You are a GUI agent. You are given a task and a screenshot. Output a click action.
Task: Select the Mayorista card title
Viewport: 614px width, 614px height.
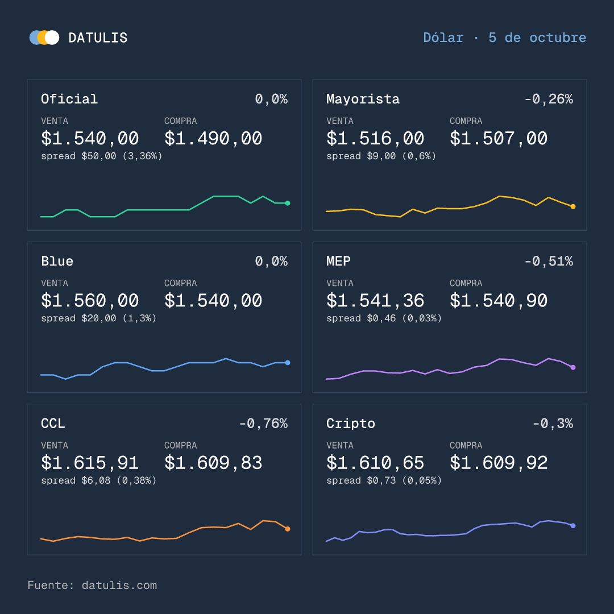click(x=363, y=99)
